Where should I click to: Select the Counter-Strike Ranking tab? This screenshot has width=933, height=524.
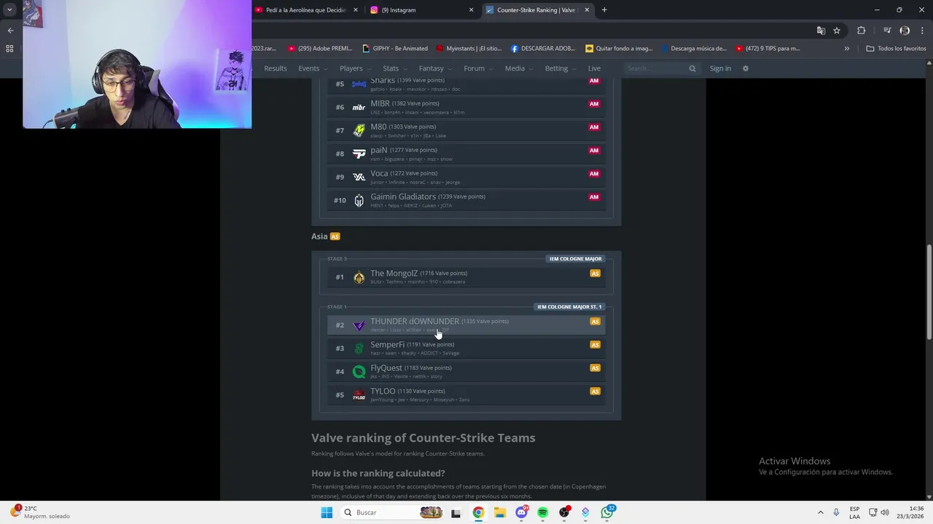(x=538, y=10)
